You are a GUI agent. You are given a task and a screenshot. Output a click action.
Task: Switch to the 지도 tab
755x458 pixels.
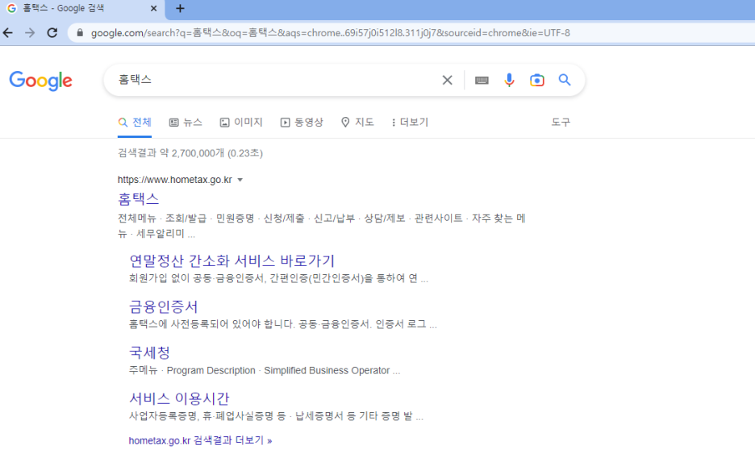(357, 123)
